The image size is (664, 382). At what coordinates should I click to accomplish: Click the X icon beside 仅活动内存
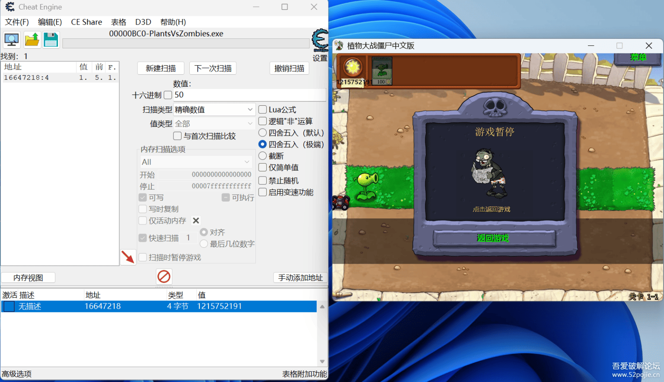[x=196, y=221]
